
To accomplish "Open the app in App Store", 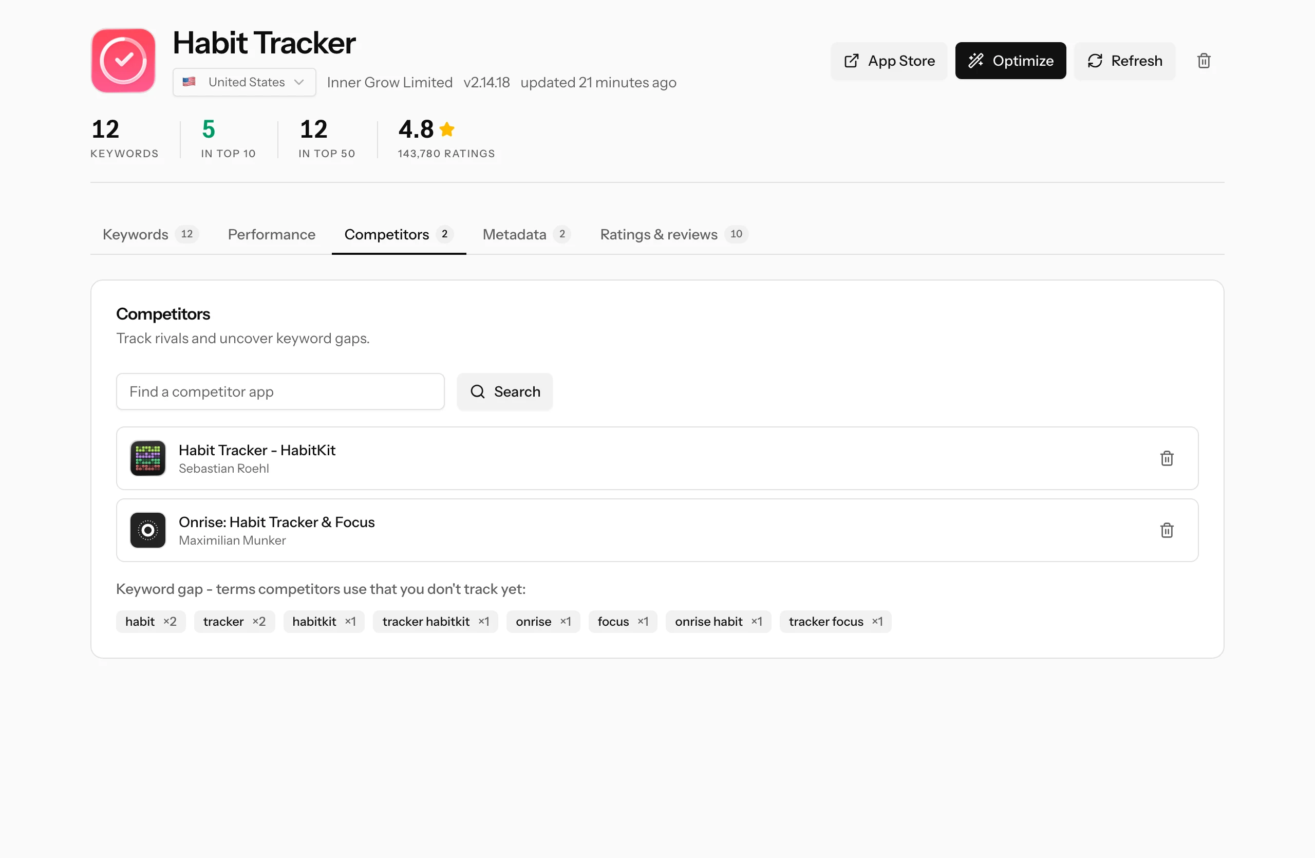I will 889,61.
